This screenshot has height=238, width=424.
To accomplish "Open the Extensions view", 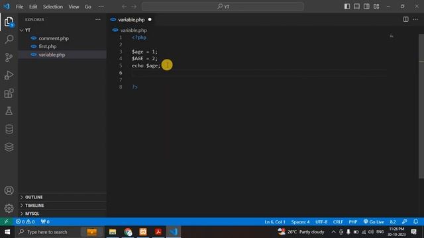I will coord(9,93).
